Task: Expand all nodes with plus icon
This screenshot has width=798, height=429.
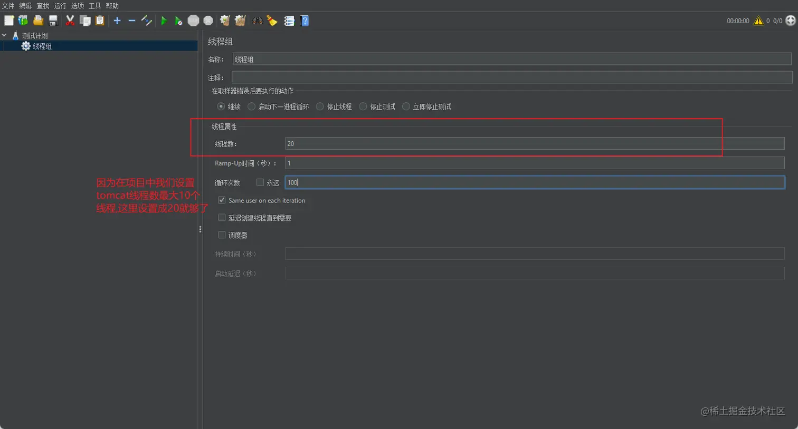Action: (x=117, y=21)
